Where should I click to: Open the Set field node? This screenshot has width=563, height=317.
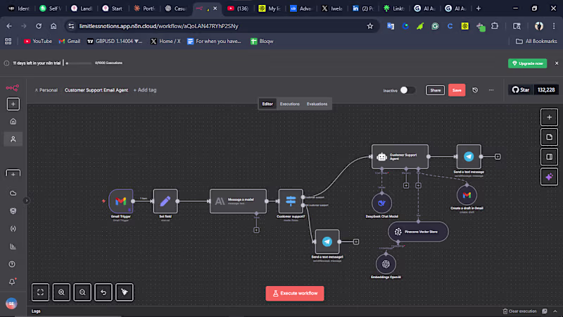pyautogui.click(x=165, y=201)
